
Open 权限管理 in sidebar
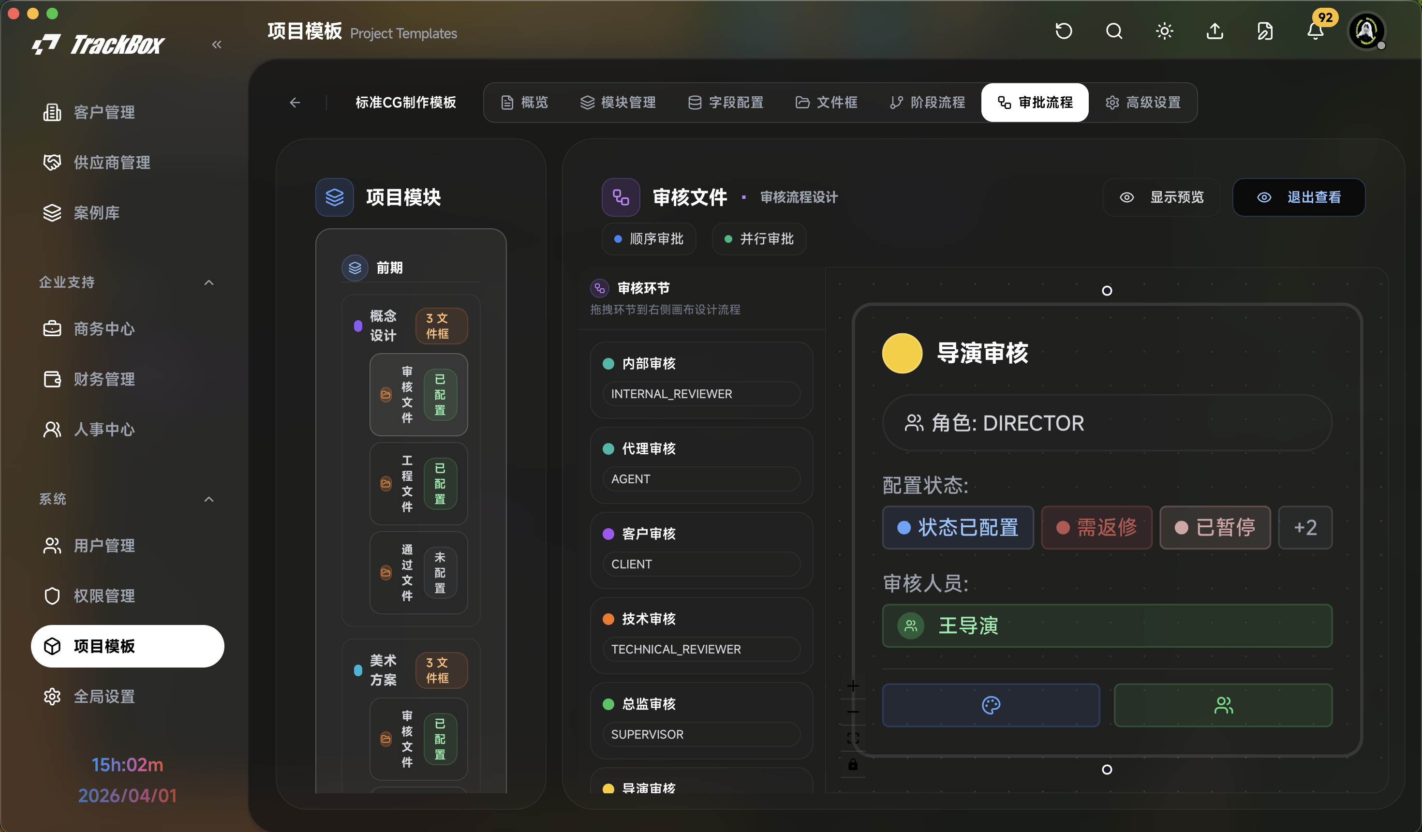pos(128,595)
